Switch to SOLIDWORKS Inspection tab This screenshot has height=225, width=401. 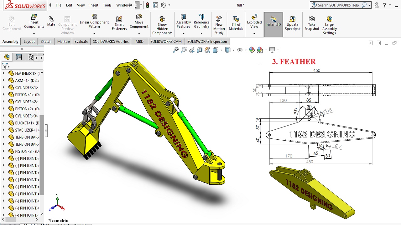[x=207, y=42]
